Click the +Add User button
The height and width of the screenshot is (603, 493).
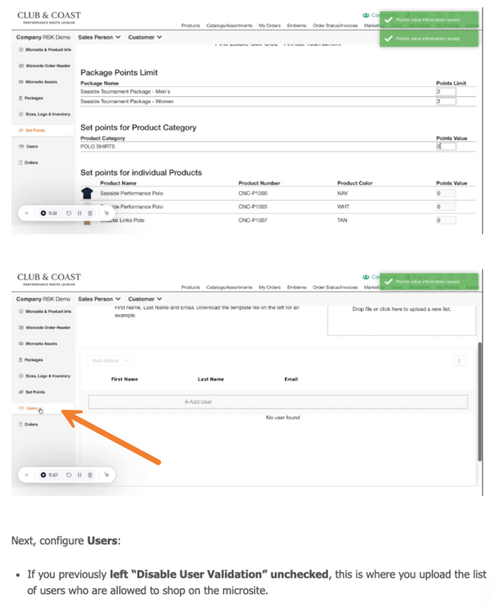[277, 402]
